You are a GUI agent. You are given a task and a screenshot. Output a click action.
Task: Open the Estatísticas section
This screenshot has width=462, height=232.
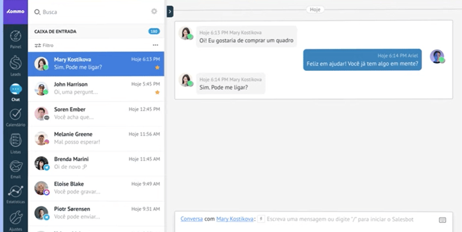pos(16,195)
